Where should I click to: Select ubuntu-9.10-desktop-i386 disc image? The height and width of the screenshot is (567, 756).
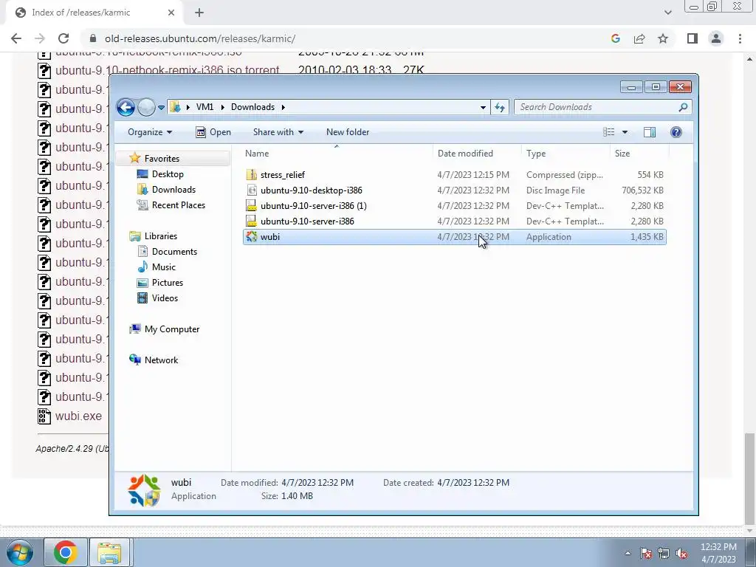[x=455, y=190]
